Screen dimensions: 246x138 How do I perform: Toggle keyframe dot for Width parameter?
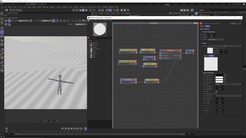point(201,35)
